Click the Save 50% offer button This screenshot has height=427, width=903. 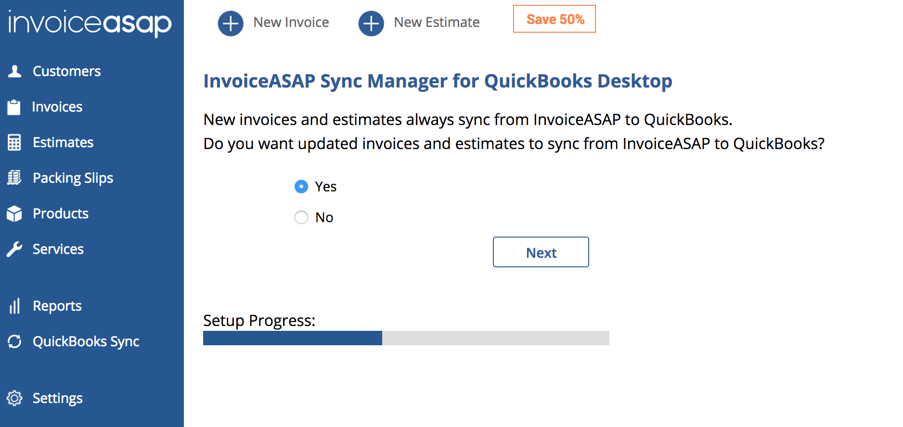click(x=555, y=19)
